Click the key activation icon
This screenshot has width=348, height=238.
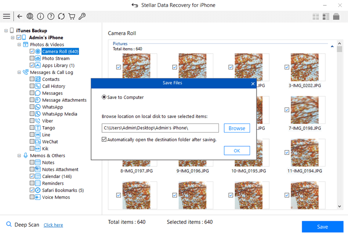pyautogui.click(x=82, y=16)
